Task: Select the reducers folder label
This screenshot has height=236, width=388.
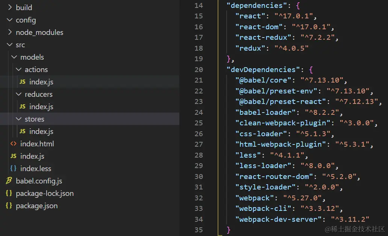Action: (x=39, y=94)
